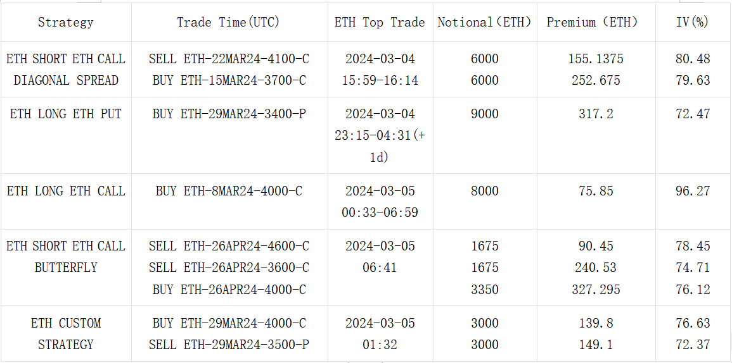Click the BUY ETH-15MAR24-3700-C entry
The image size is (732, 363).
point(229,80)
